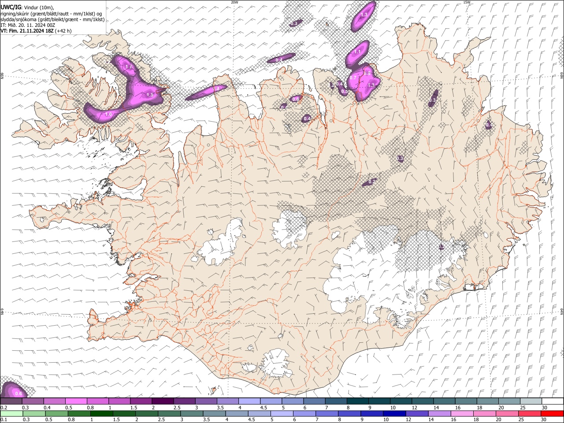Click the 'IT: Mið. 20. 11. 2024 00Z' line
Screen dimensions: 564x423
pos(27,25)
